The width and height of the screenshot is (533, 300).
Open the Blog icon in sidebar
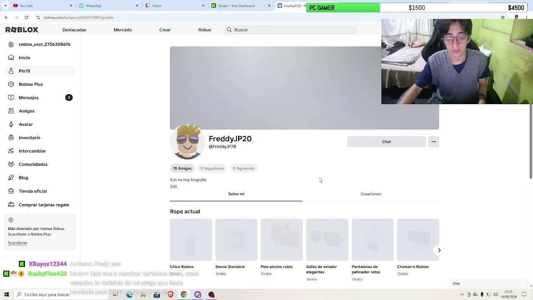click(x=11, y=177)
